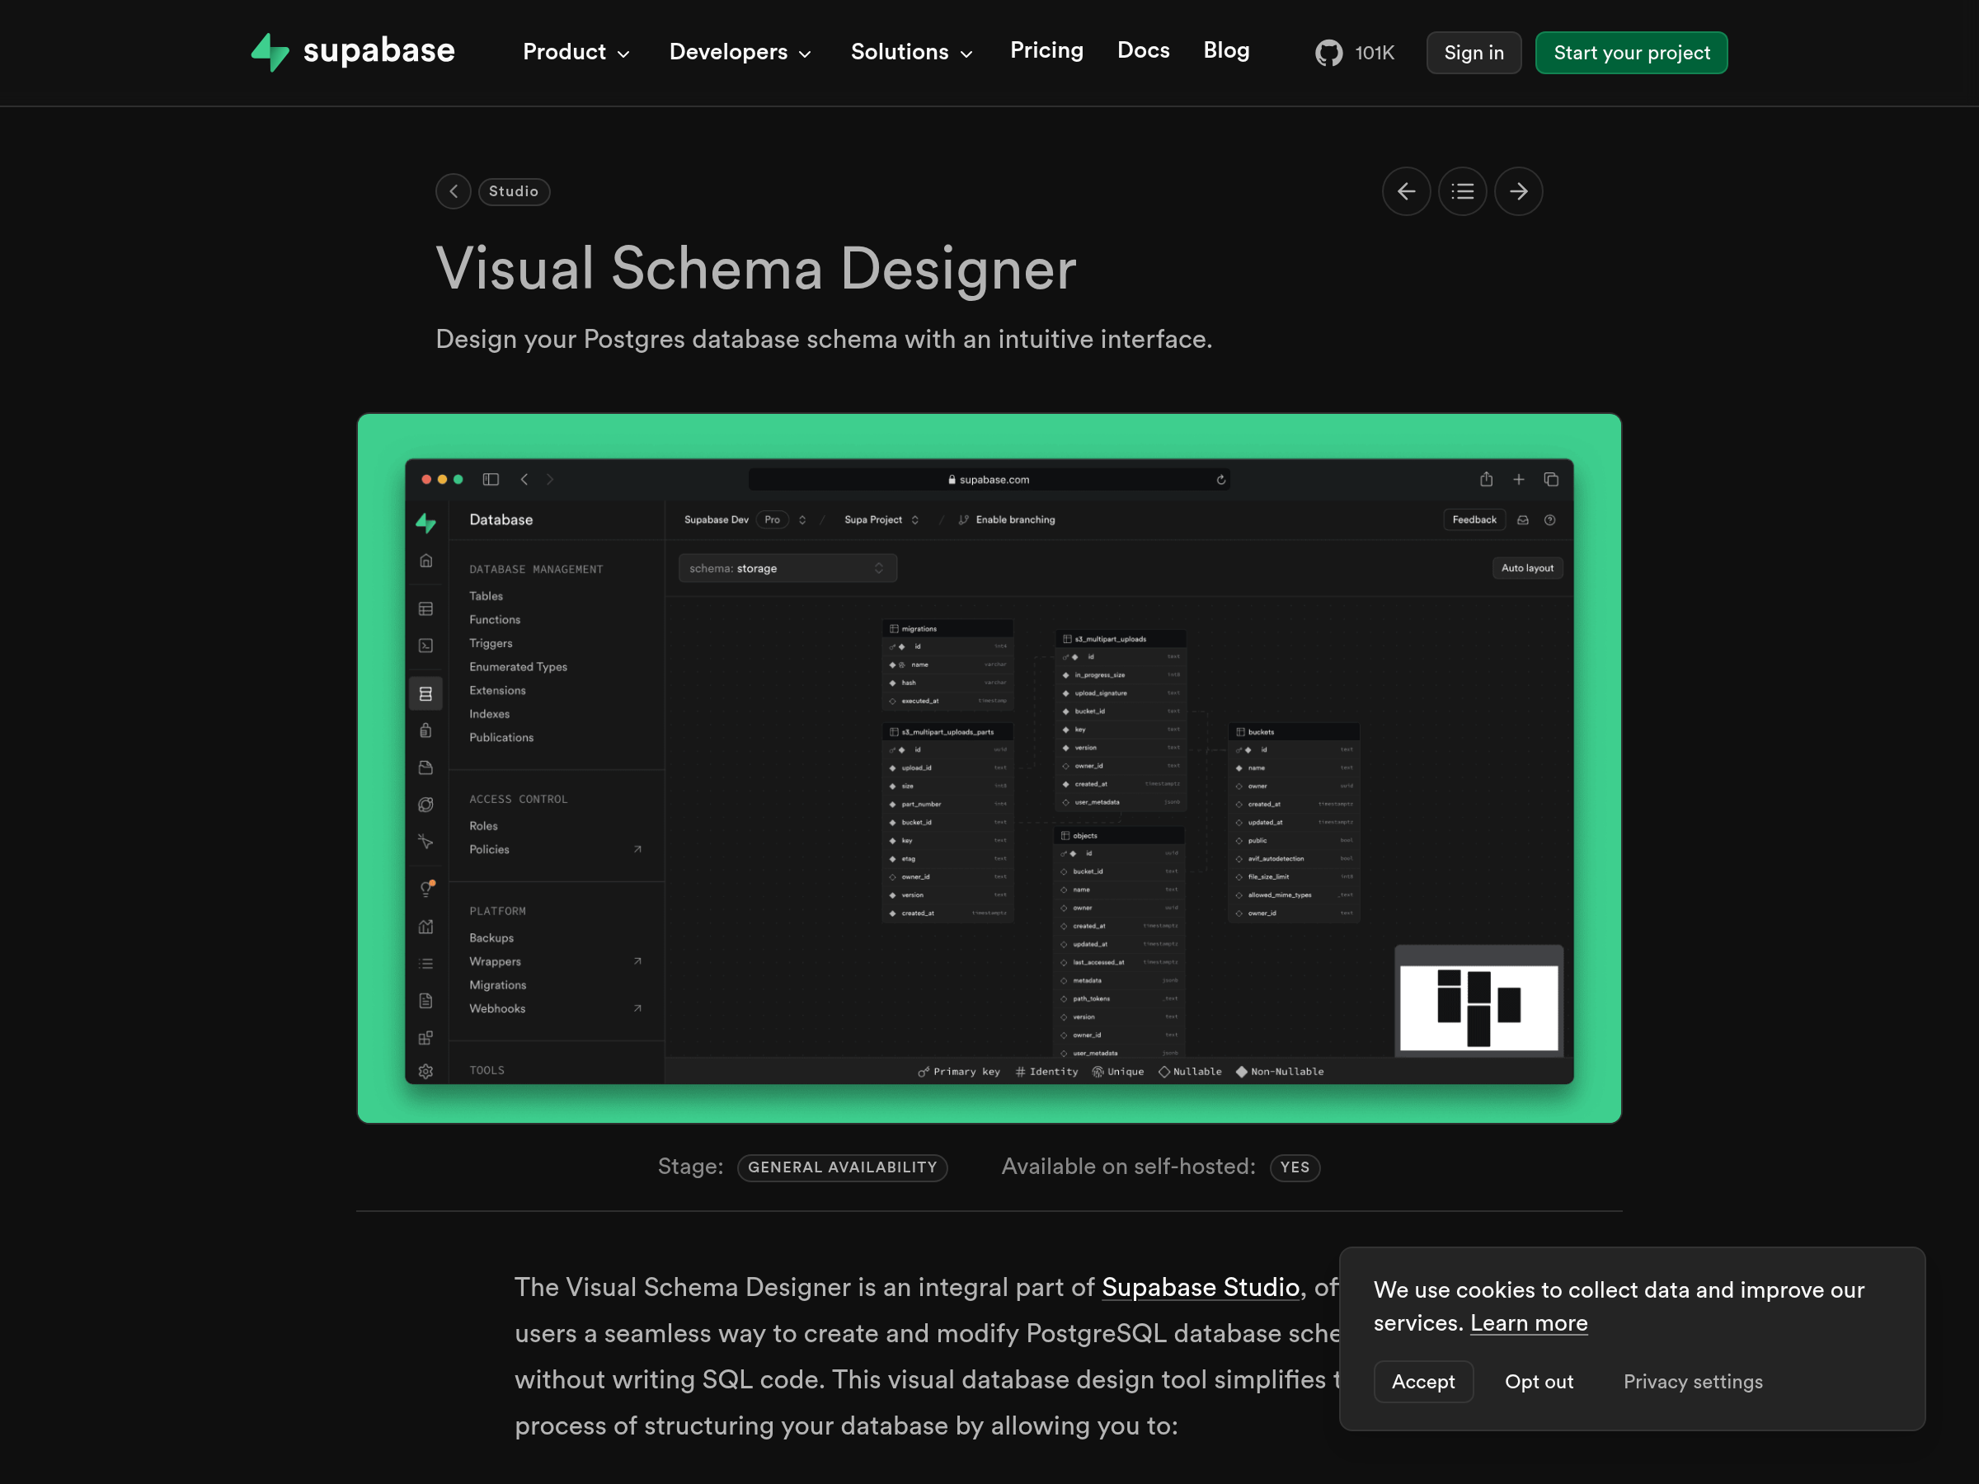Select Enumerated Types in the database menu

pyautogui.click(x=518, y=666)
